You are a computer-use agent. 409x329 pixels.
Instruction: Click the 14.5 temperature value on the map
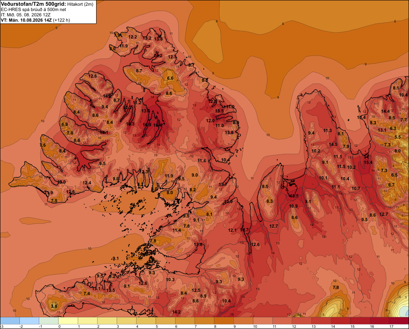point(333,144)
